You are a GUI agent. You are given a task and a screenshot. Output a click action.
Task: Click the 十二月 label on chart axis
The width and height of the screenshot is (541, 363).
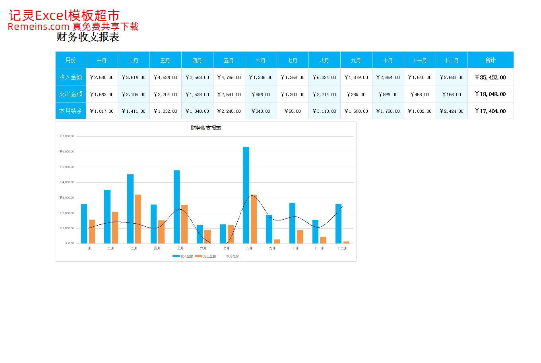pos(342,248)
